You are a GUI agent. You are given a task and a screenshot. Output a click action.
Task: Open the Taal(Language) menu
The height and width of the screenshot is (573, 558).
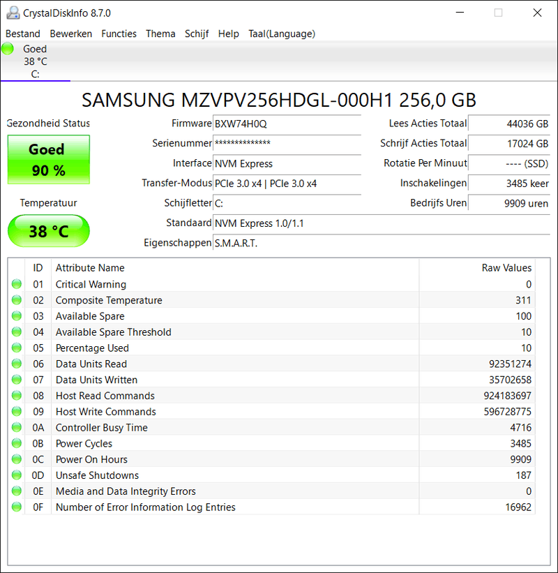pos(282,34)
